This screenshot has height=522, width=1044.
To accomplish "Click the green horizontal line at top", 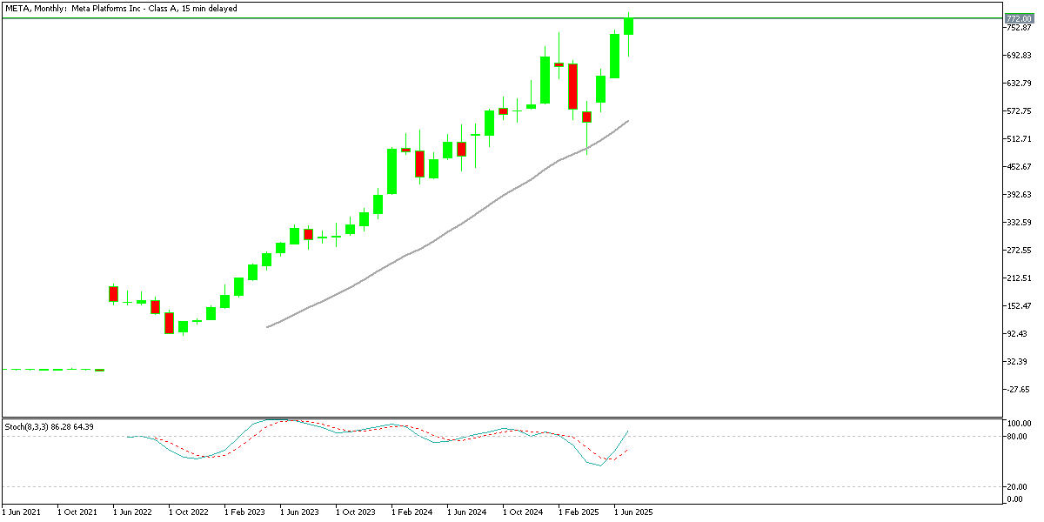I will (x=348, y=17).
